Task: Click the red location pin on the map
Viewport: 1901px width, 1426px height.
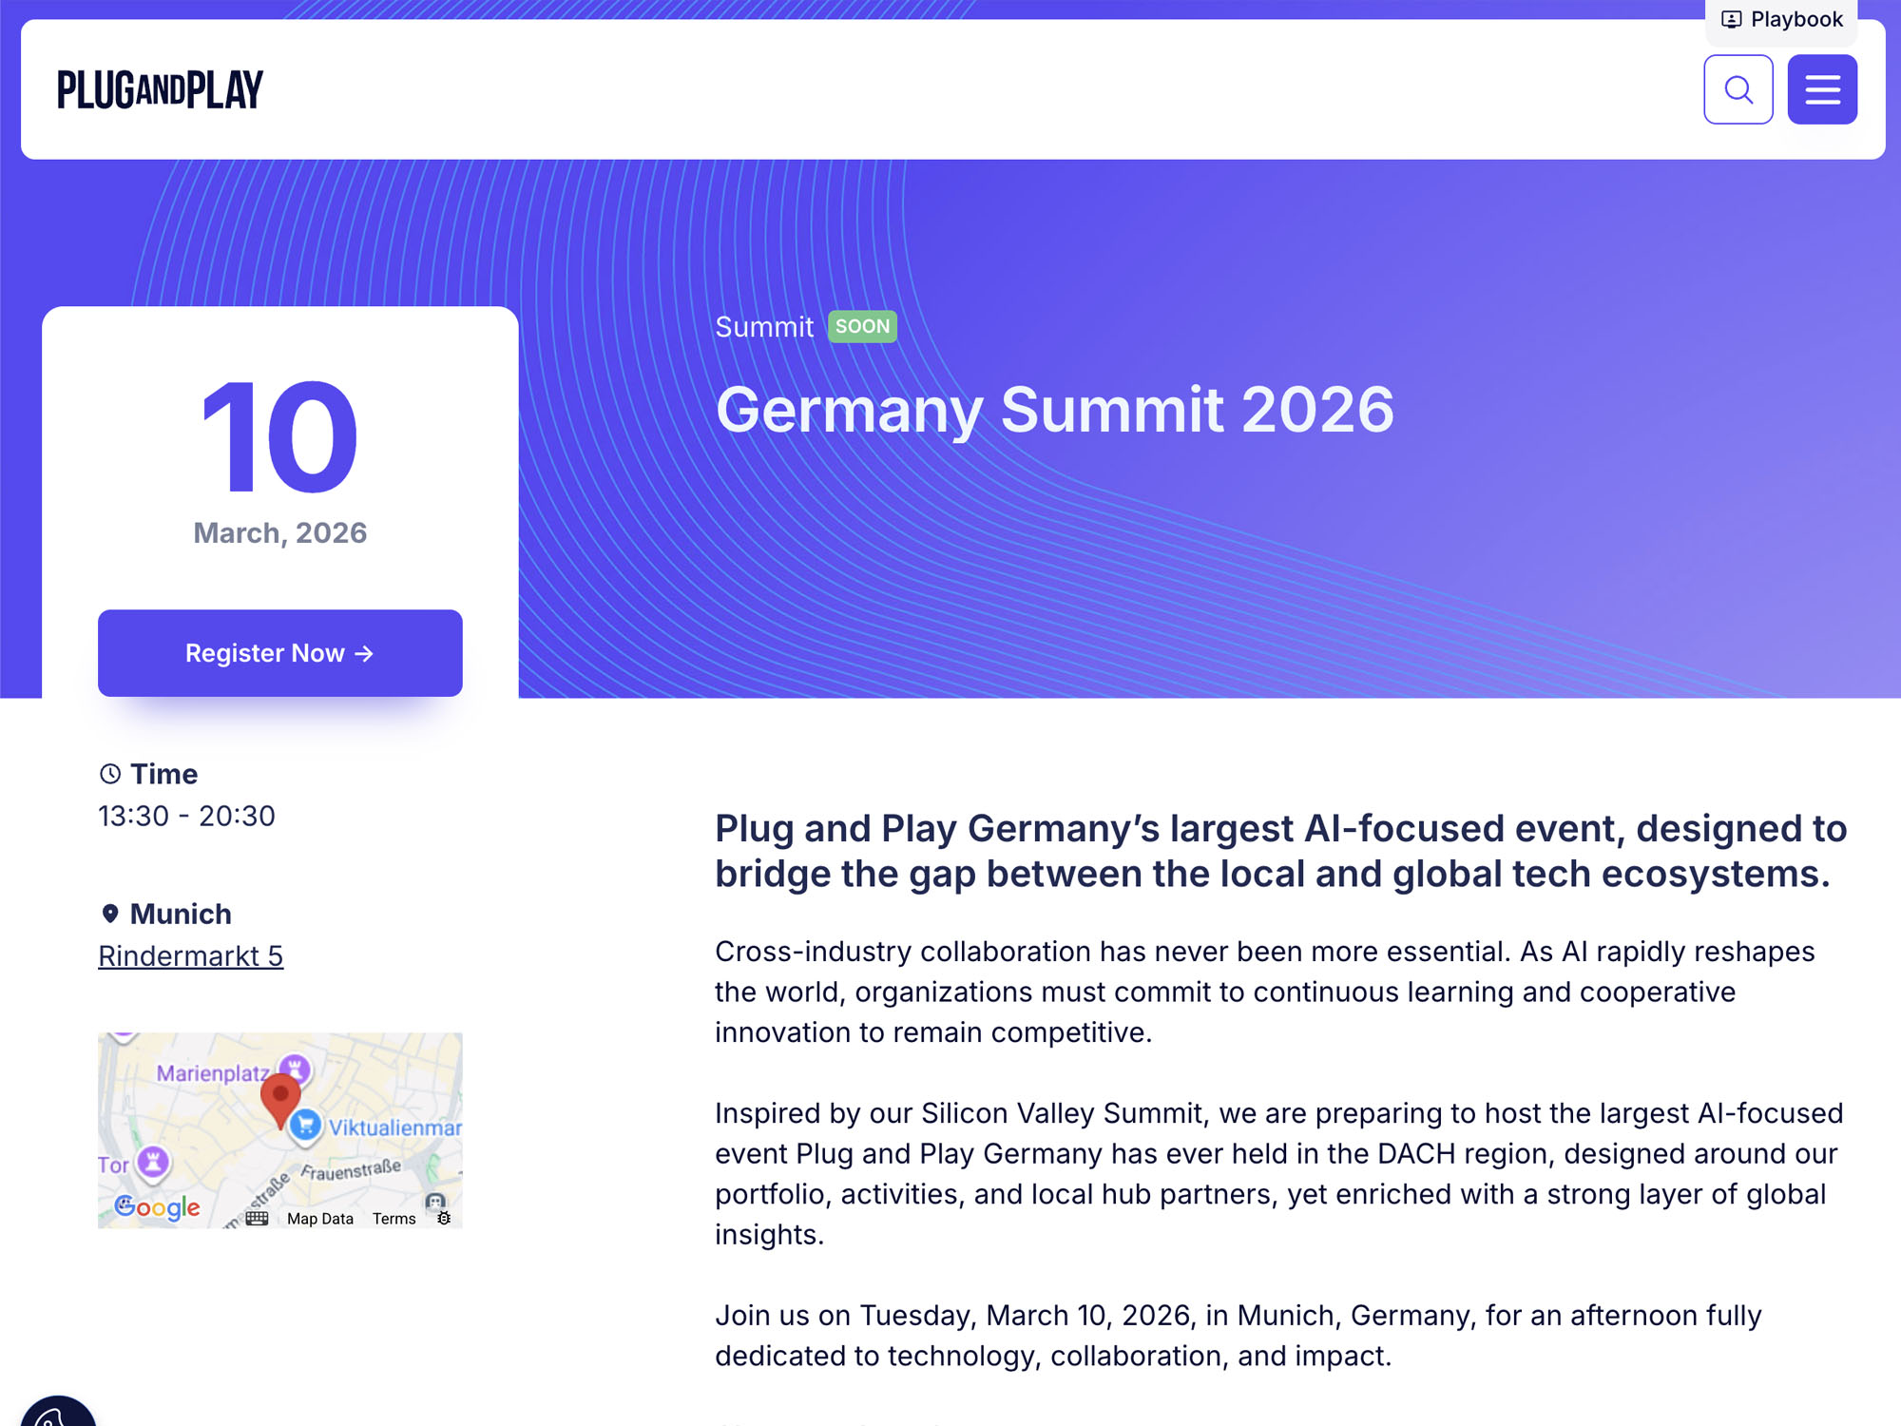Action: tap(279, 1095)
